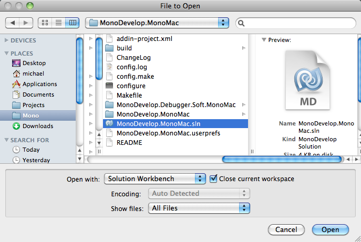Open the Encoding Auto Detected dropdown

(199, 194)
